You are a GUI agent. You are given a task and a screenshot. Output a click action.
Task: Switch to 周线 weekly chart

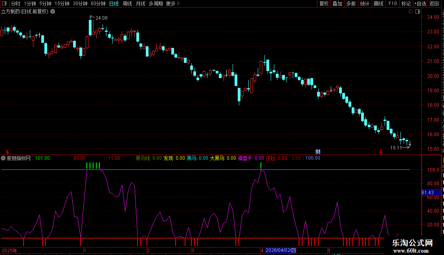coord(127,4)
